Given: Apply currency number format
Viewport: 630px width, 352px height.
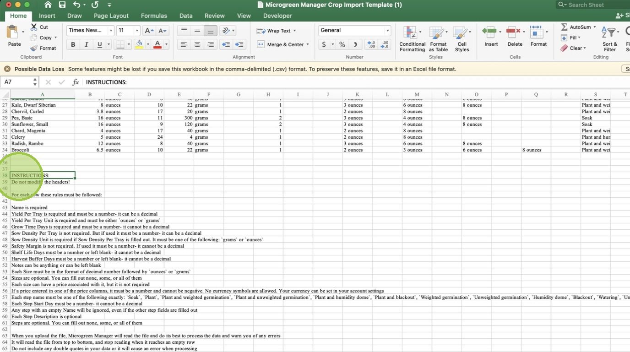Looking at the screenshot, I should tap(324, 44).
